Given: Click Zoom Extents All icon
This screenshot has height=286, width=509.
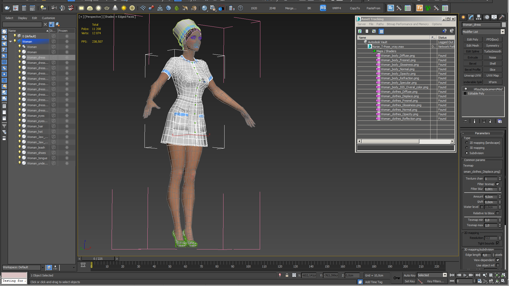Looking at the screenshot, I should (x=503, y=275).
